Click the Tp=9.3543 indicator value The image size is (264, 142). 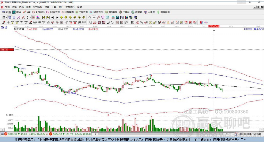pyautogui.click(x=32, y=29)
